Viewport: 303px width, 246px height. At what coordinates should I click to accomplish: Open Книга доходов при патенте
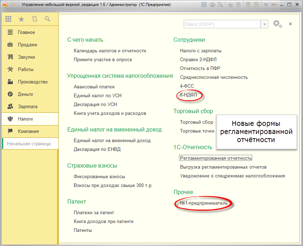(103, 222)
